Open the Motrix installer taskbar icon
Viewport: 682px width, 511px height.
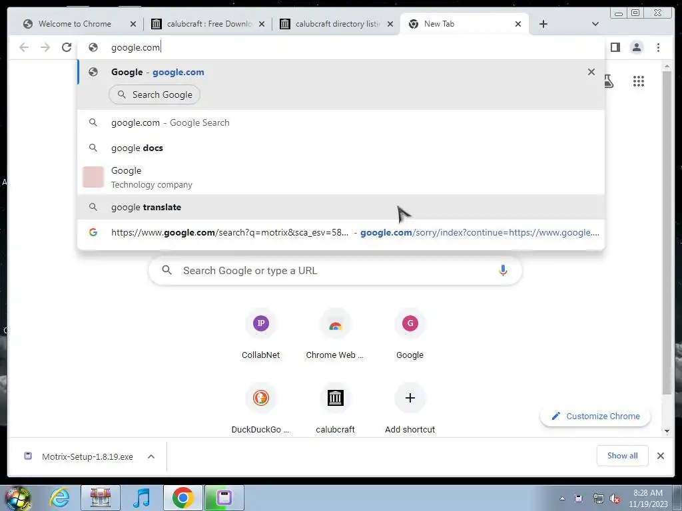pos(224,498)
